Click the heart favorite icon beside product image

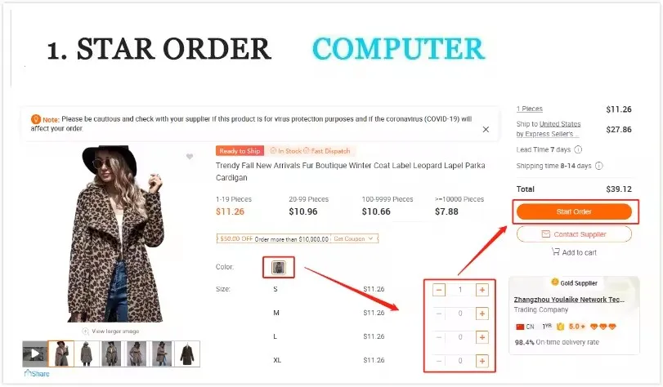(190, 157)
